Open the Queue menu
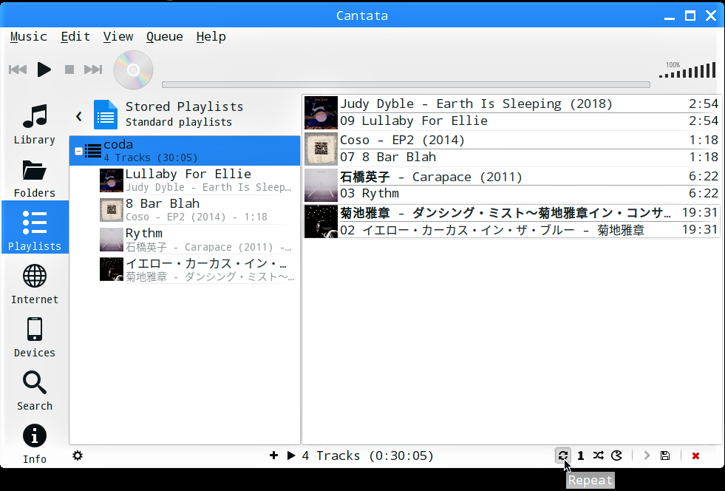The width and height of the screenshot is (725, 491). click(165, 36)
